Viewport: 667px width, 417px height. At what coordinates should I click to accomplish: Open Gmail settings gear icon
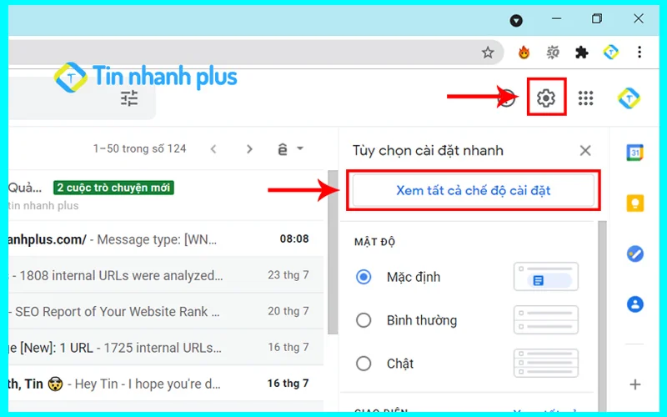click(x=546, y=98)
